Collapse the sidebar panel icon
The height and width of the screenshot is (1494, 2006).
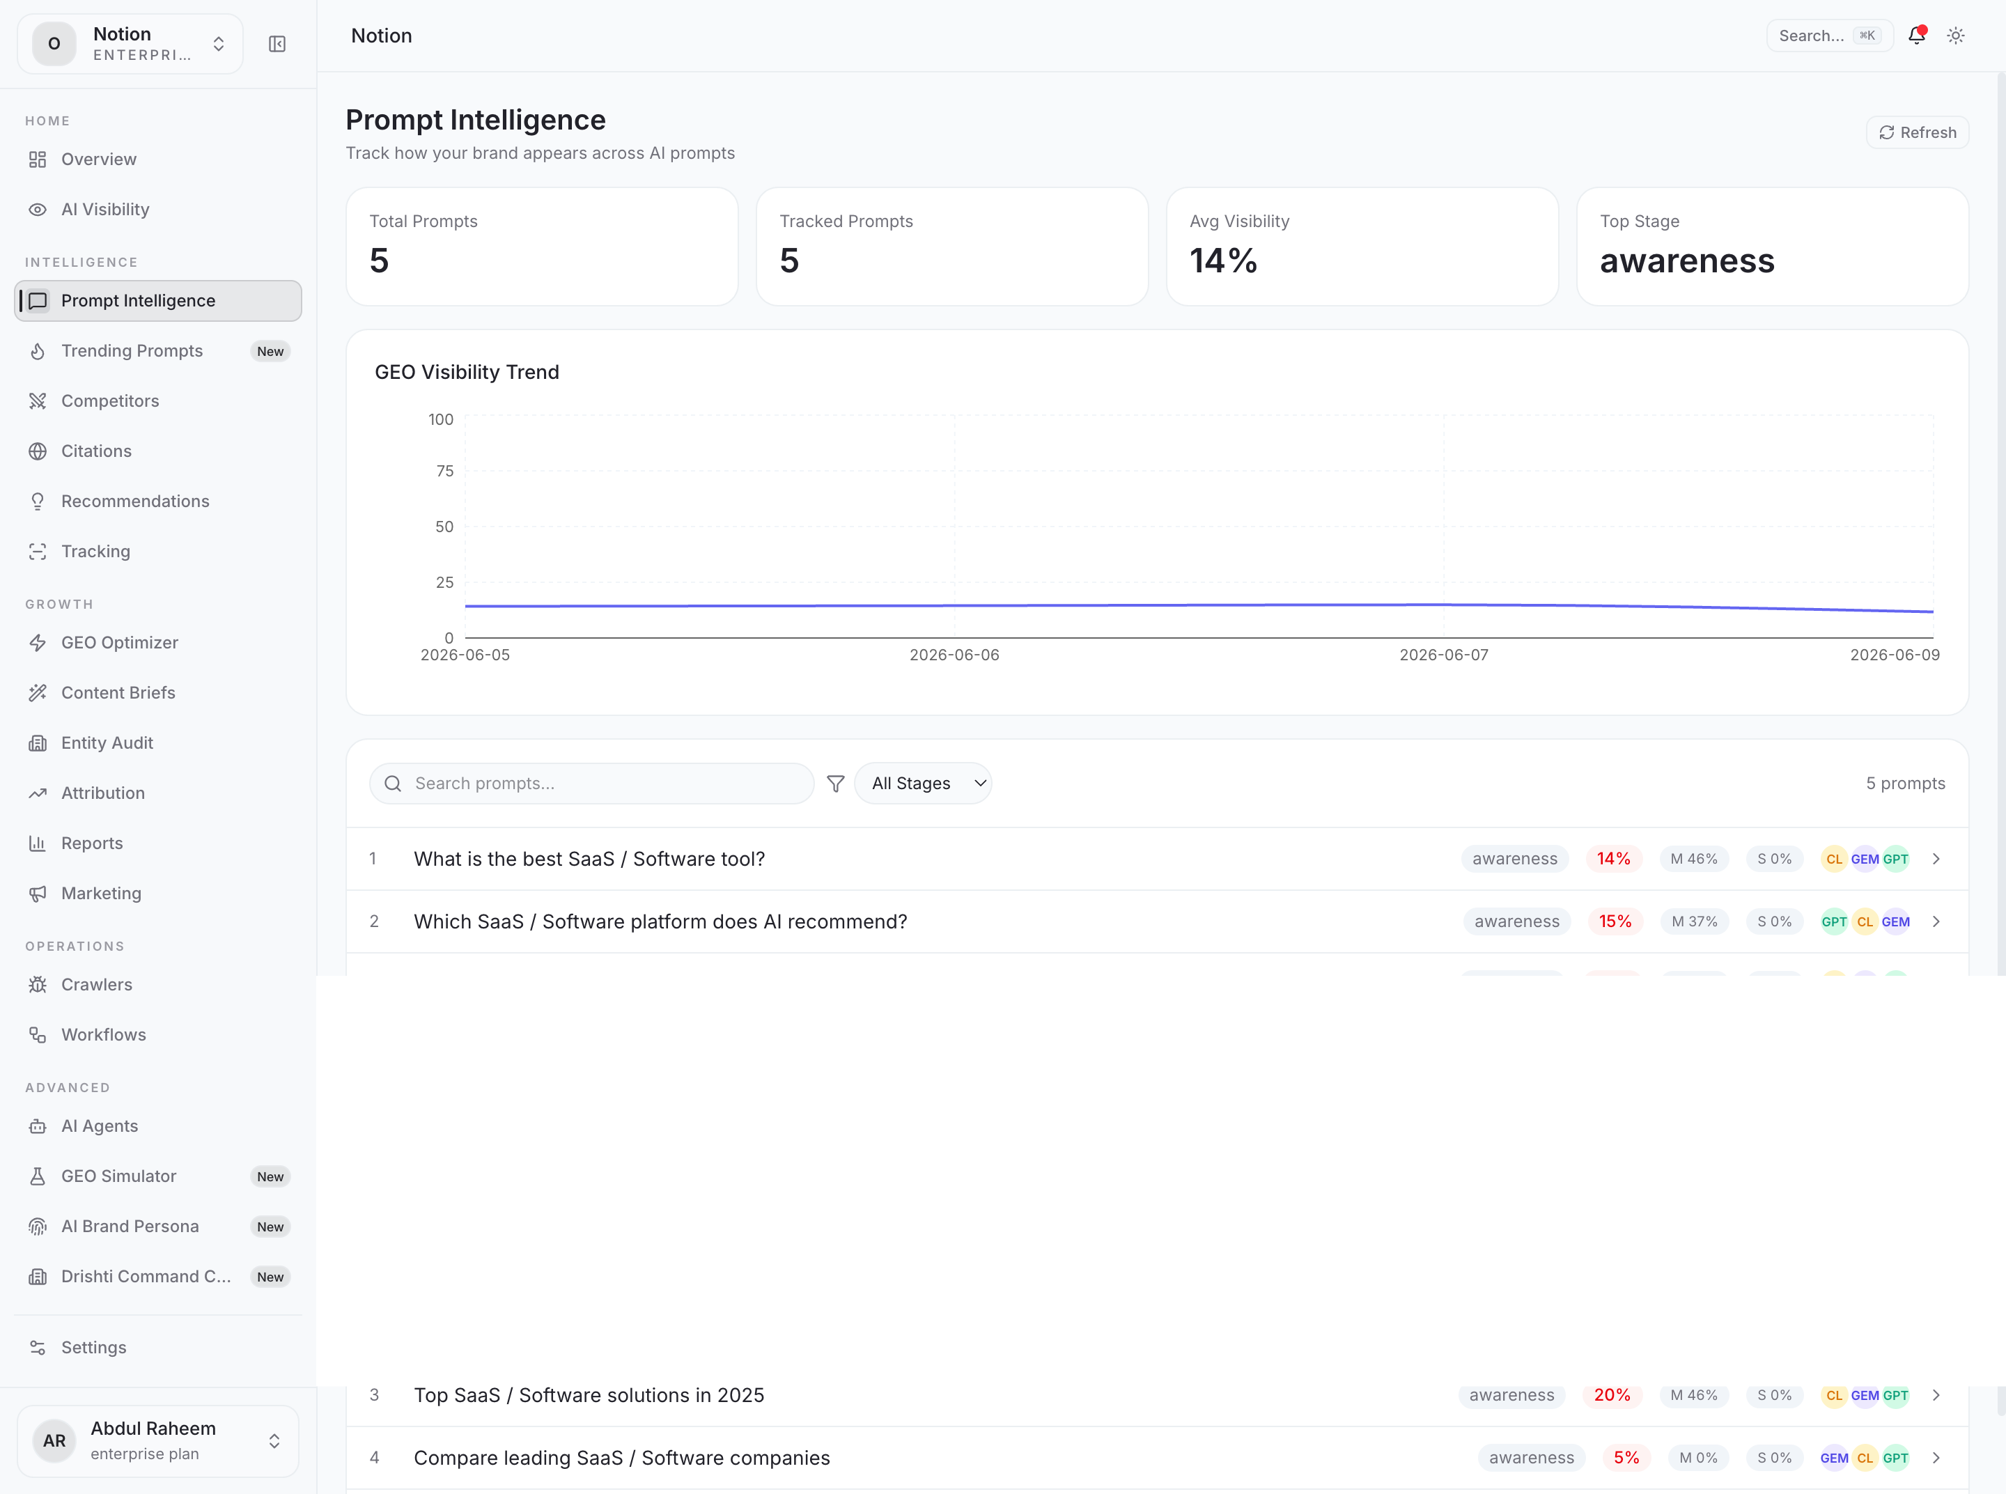tap(277, 43)
